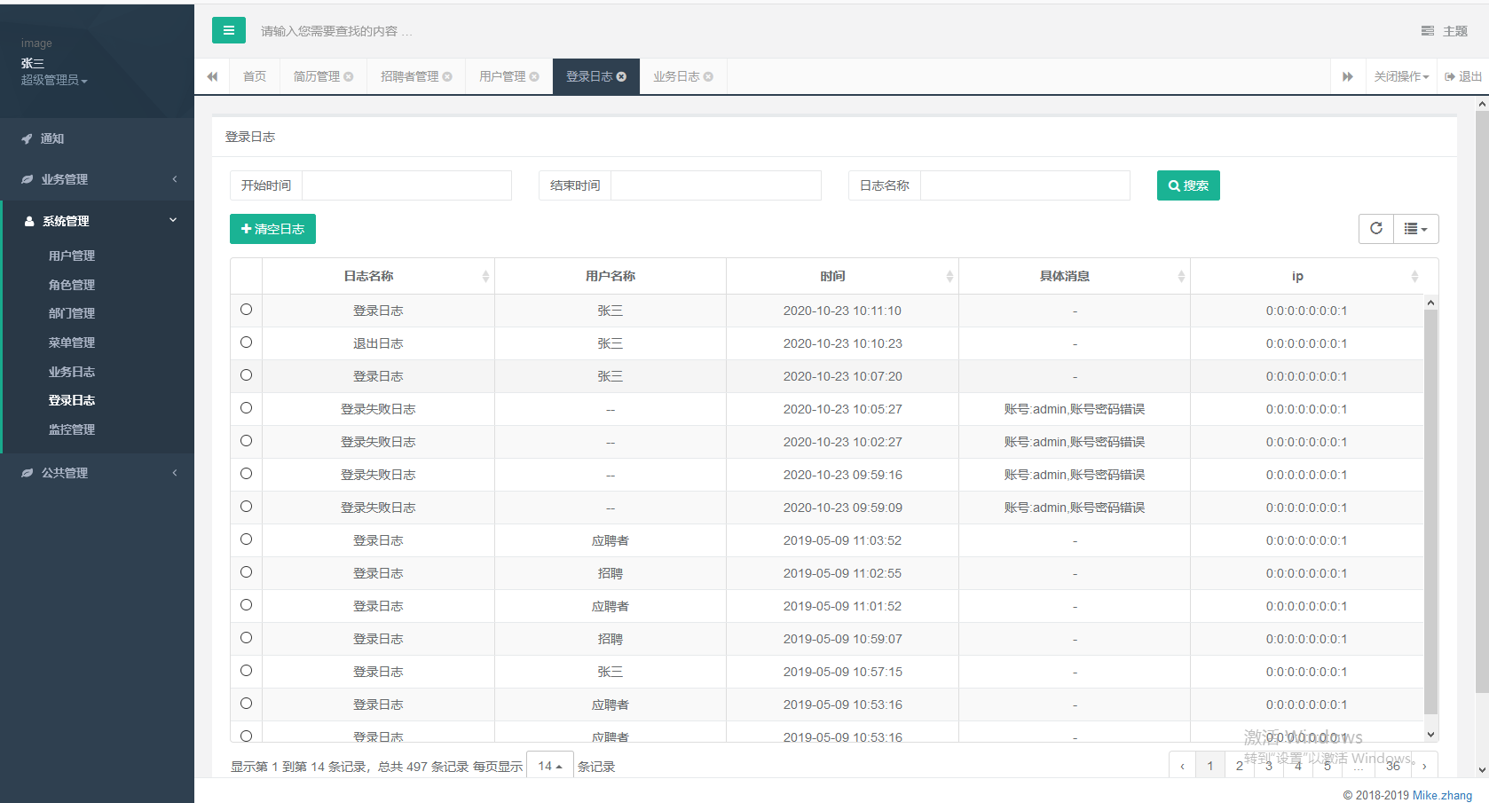
Task: Click the 退出 logout icon link
Action: pyautogui.click(x=1462, y=77)
